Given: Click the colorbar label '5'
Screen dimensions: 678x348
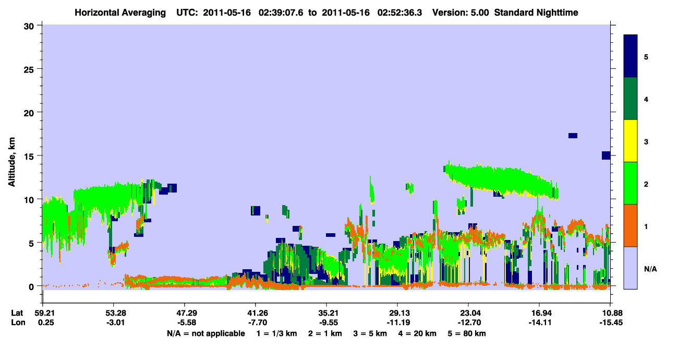Looking at the screenshot, I should tap(646, 57).
